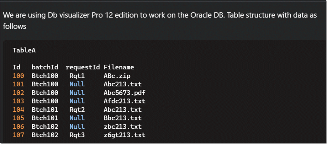
Task: Click the Rqt2 request value
Action: (x=77, y=110)
